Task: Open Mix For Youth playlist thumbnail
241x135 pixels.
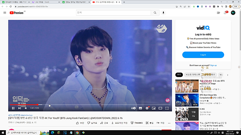Action: (187, 126)
